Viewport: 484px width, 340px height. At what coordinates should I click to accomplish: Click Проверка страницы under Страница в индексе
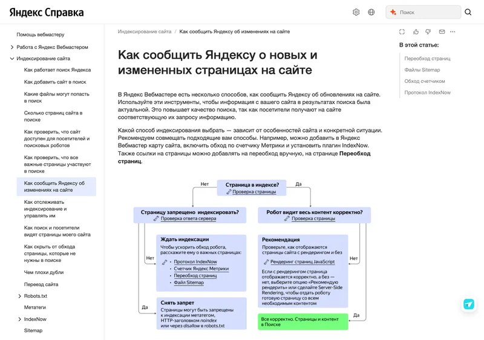(x=254, y=192)
